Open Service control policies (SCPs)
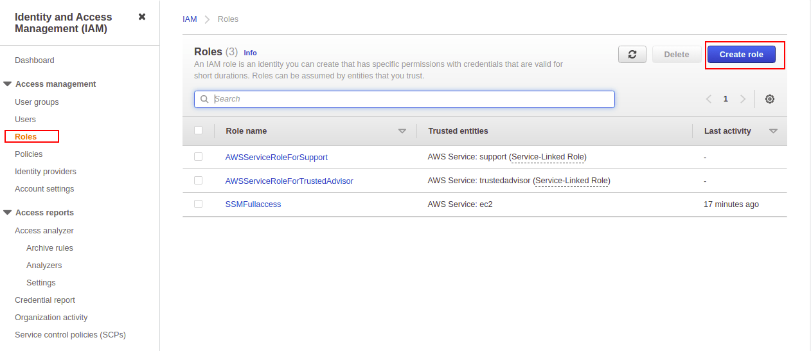The height and width of the screenshot is (351, 811). click(x=71, y=335)
